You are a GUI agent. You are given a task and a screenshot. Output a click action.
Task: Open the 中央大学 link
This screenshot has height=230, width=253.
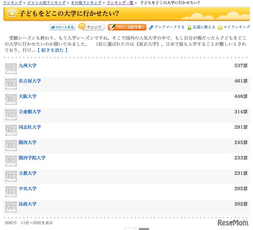[x=28, y=189]
